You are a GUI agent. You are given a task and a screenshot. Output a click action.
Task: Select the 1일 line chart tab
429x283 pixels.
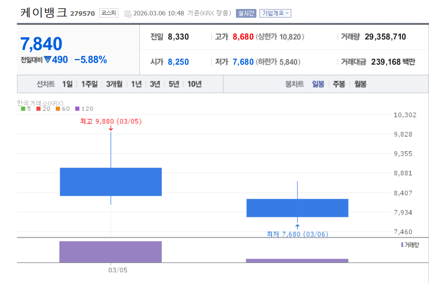[x=67, y=84]
